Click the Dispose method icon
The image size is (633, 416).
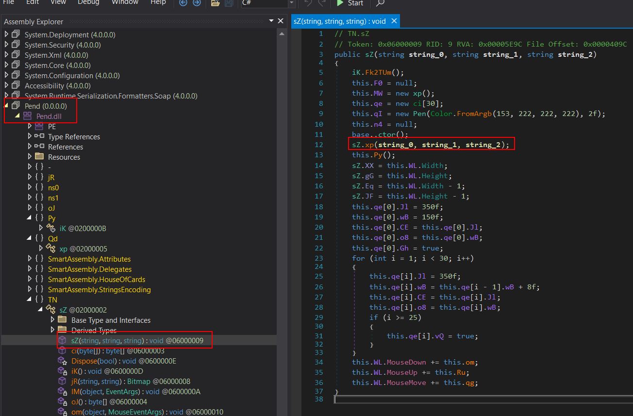[63, 361]
